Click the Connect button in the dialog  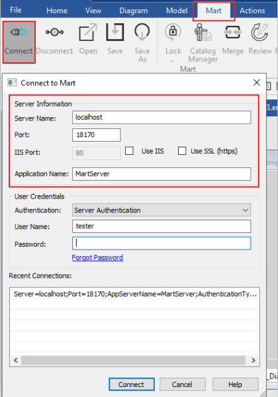coord(132,384)
